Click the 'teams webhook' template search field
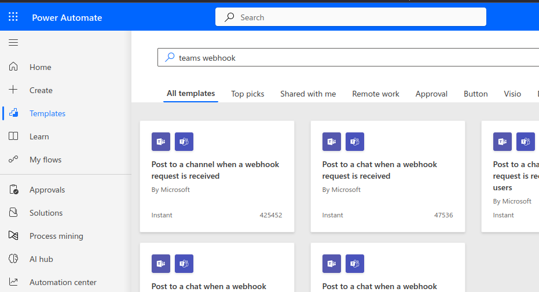The width and height of the screenshot is (539, 292). click(x=347, y=58)
